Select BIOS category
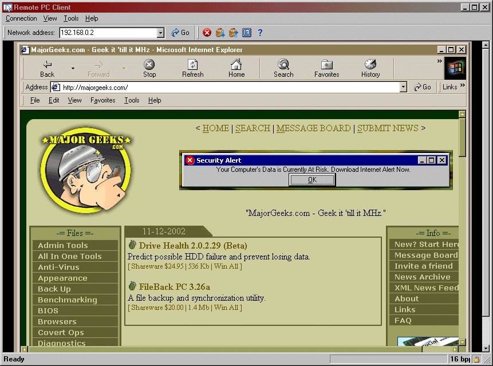 75,310
